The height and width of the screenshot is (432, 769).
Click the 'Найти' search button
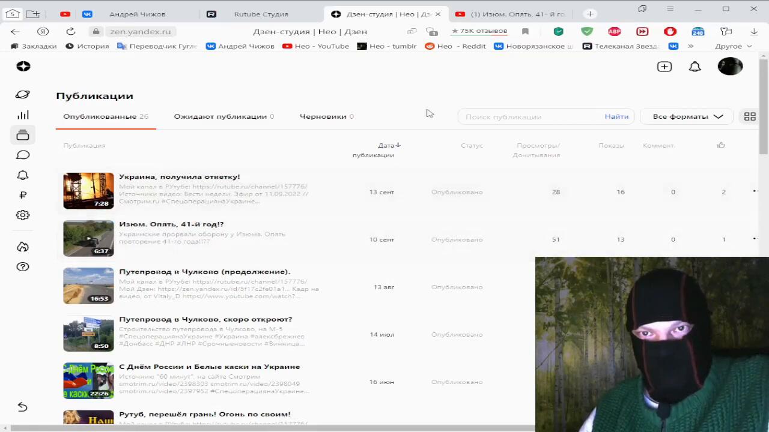coord(616,116)
